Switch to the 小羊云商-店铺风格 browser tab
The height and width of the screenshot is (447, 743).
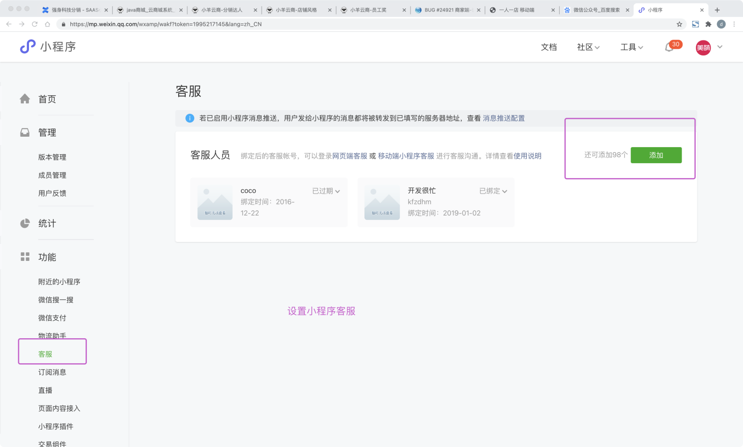pyautogui.click(x=296, y=10)
